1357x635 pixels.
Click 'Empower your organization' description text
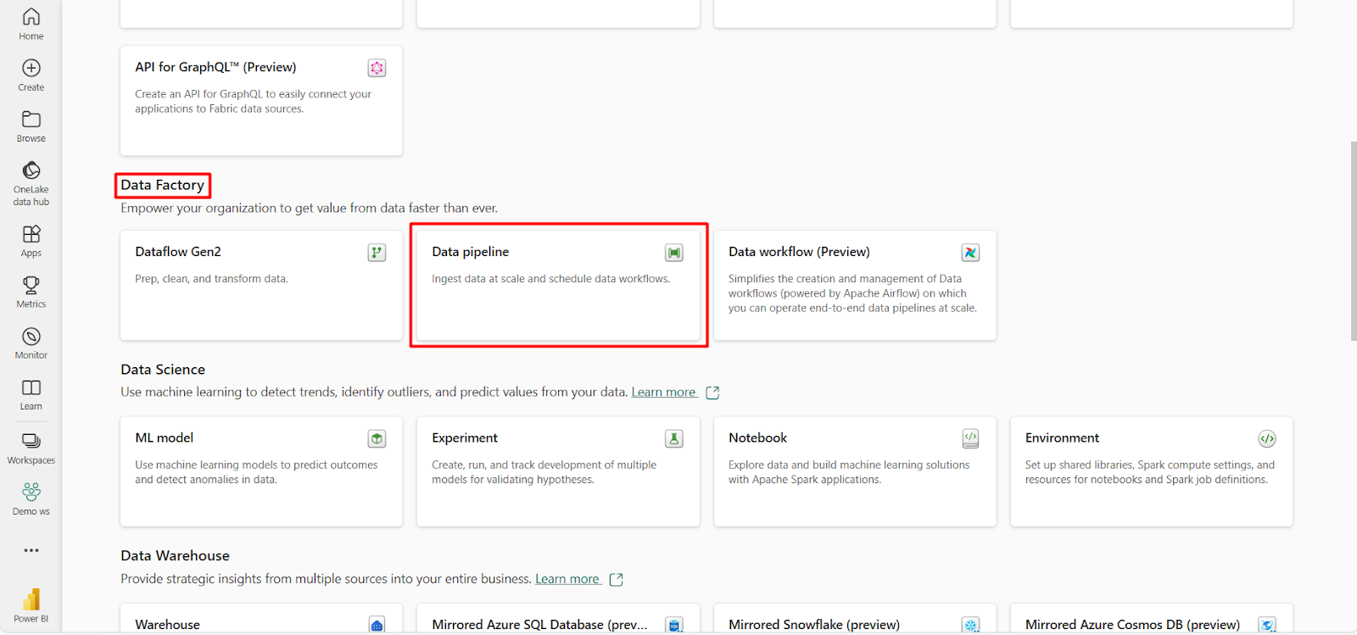click(x=309, y=209)
